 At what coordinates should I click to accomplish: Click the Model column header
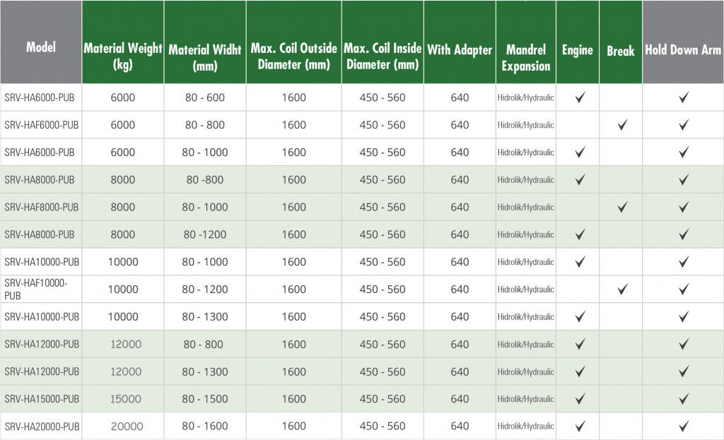(x=41, y=47)
